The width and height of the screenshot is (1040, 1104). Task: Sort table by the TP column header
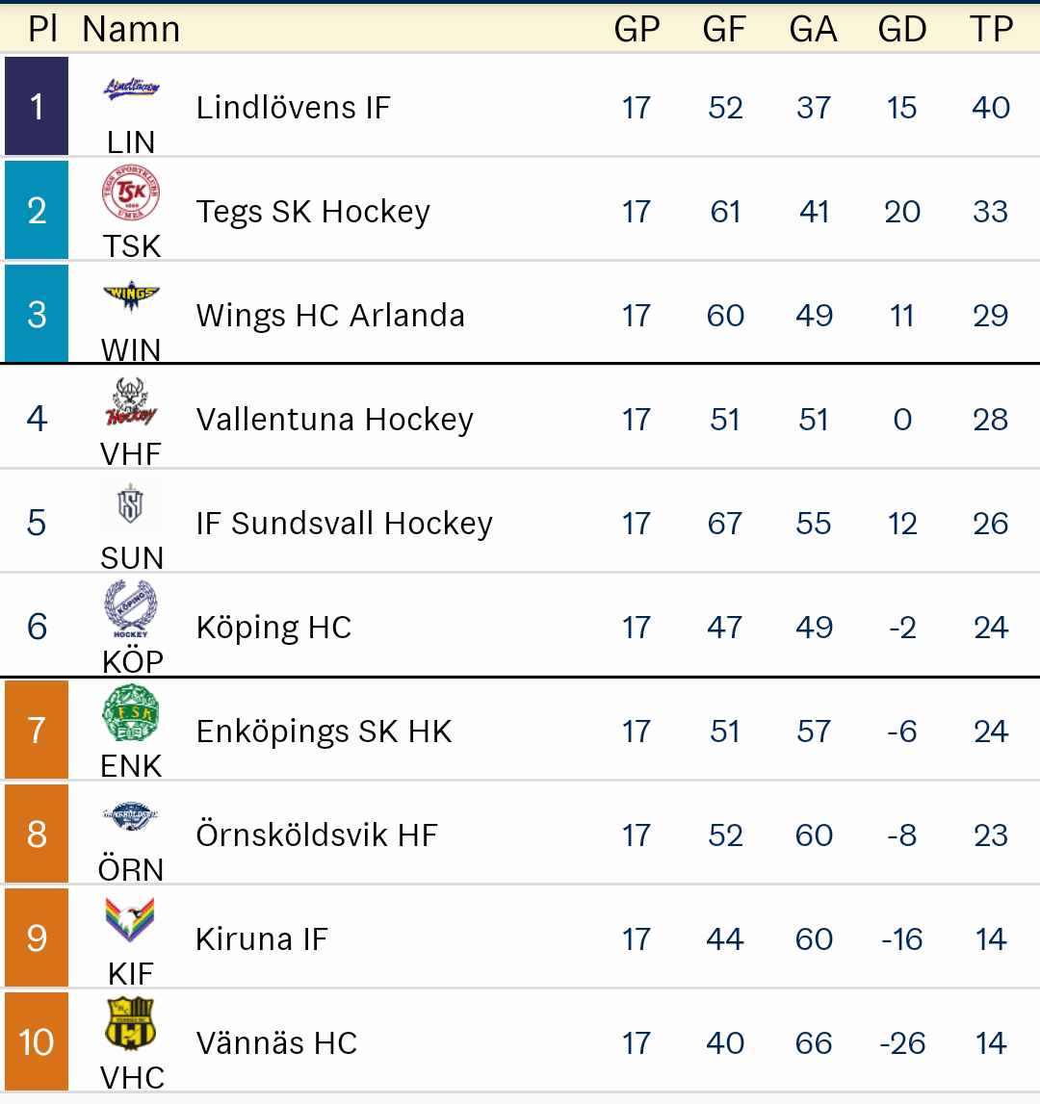(991, 29)
